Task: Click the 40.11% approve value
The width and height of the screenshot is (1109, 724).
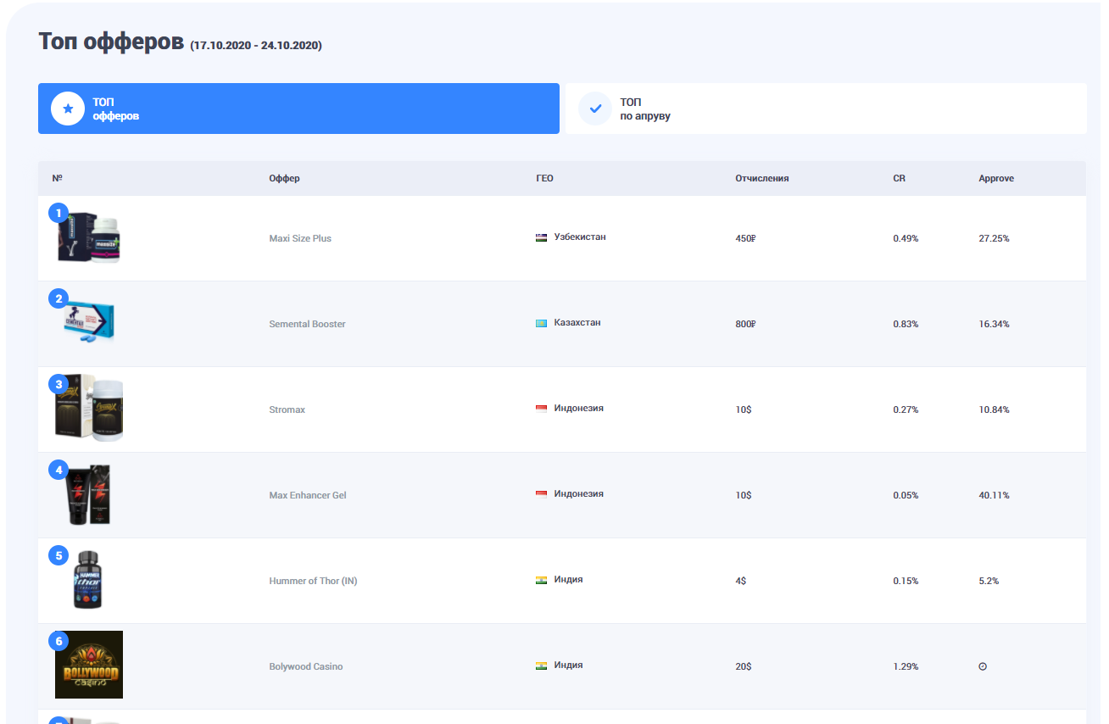Action: click(x=994, y=495)
